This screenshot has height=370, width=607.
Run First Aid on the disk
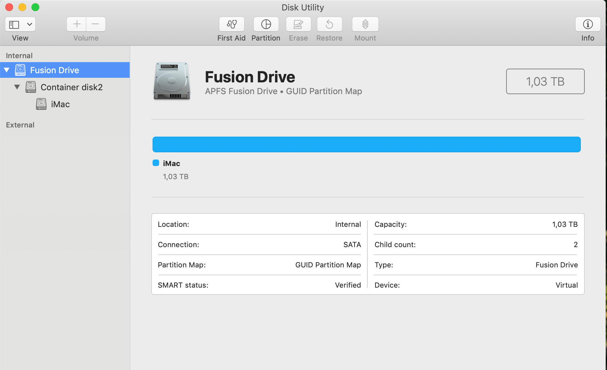pyautogui.click(x=231, y=25)
